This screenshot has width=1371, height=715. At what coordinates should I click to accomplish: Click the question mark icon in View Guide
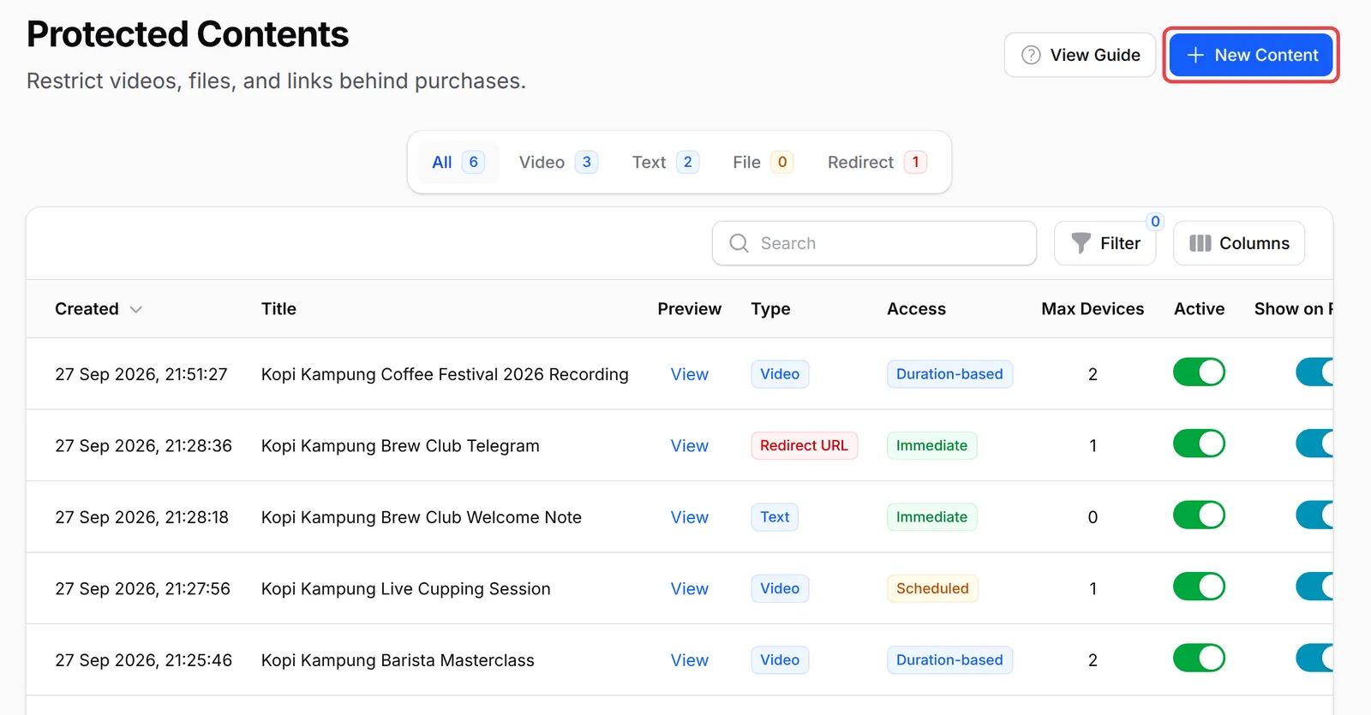point(1032,55)
